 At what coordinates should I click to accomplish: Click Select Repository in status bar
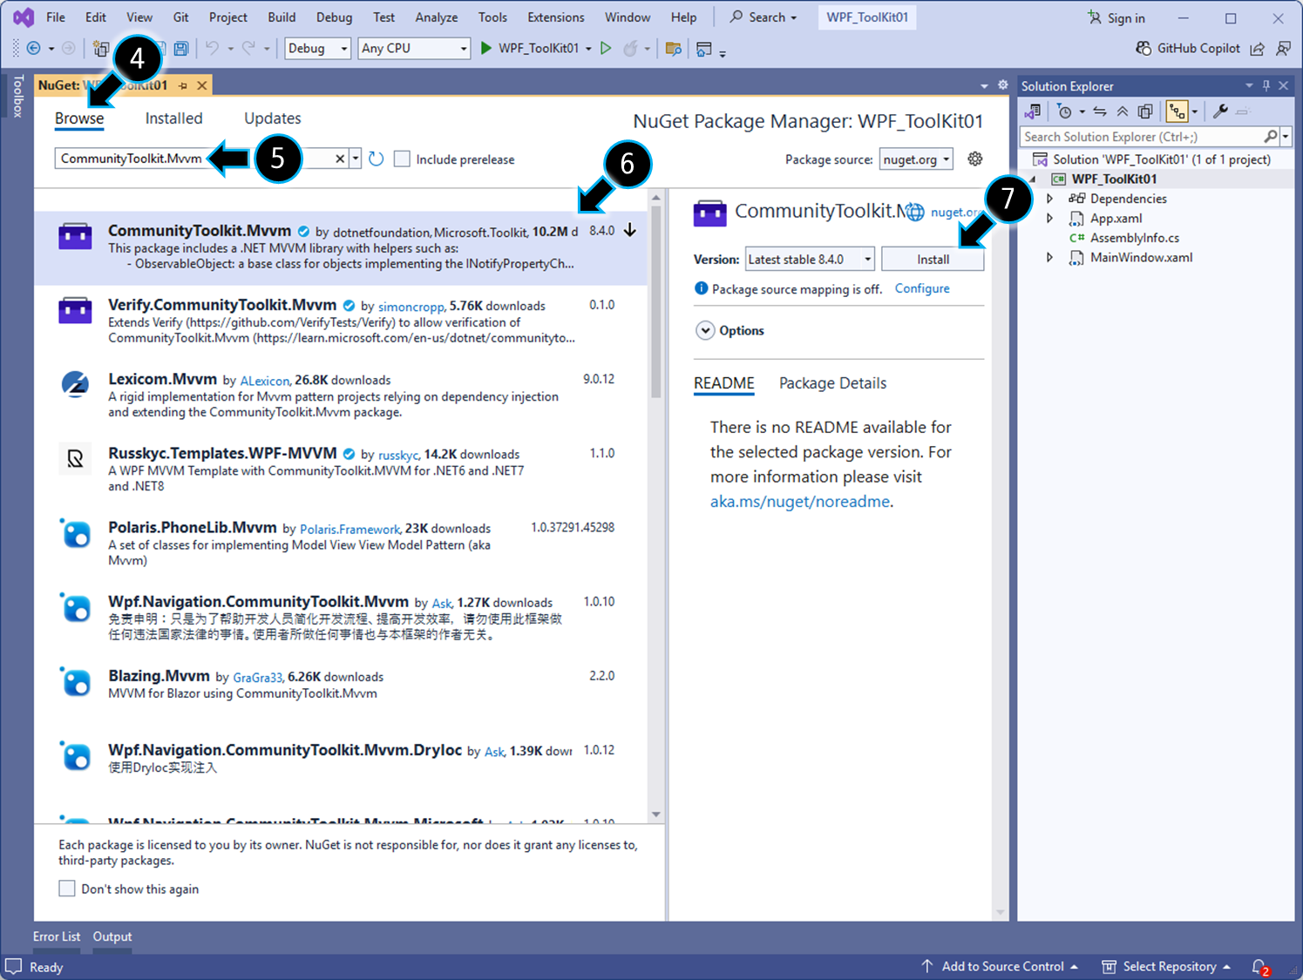coord(1166,967)
